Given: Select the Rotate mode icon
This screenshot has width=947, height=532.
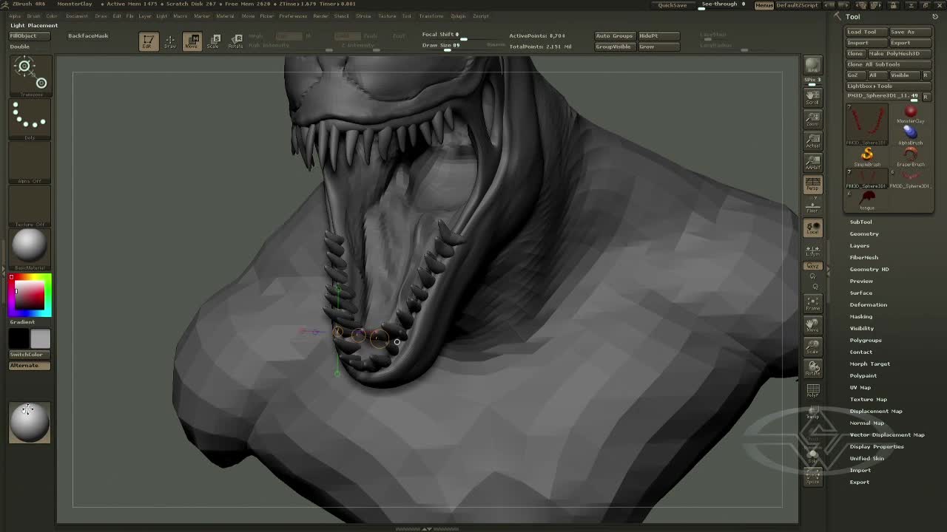Looking at the screenshot, I should click(x=235, y=42).
